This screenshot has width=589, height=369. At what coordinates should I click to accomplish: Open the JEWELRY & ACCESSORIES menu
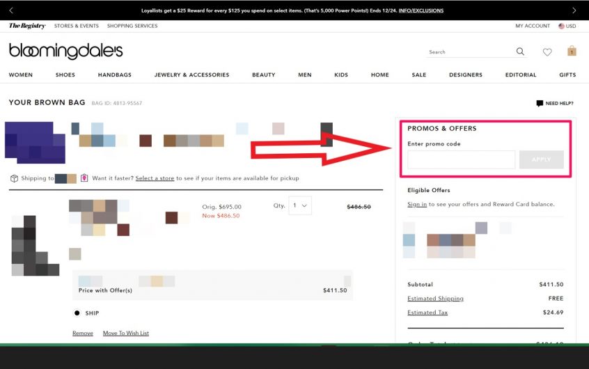(191, 74)
